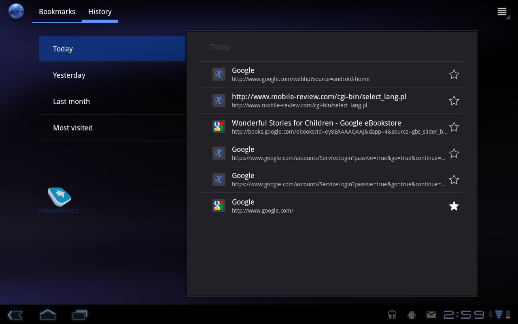
Task: Remove bookmark star from http://www.google.com/ entry
Action: pos(454,206)
